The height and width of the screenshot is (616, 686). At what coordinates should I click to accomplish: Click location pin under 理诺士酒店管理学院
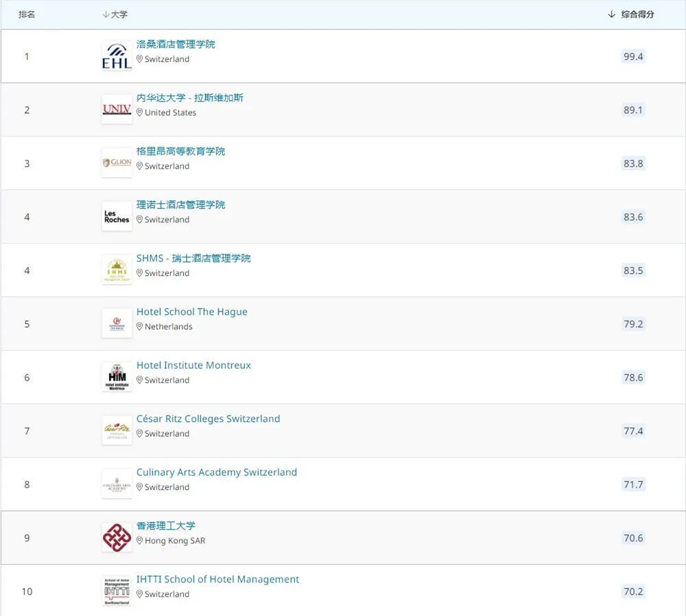pos(139,220)
